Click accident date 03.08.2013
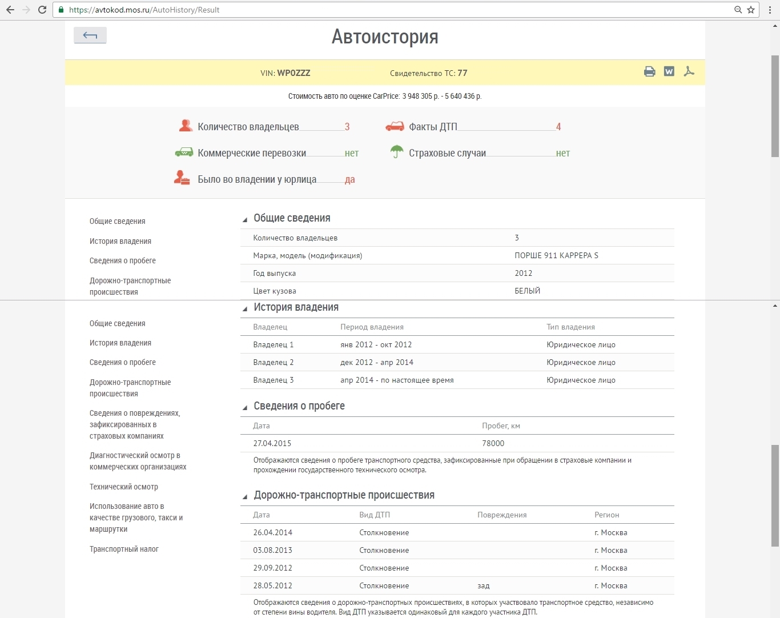Screen dimensions: 780x618 [273, 550]
